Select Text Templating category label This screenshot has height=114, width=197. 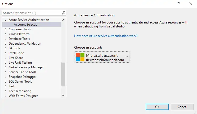(x=20, y=91)
